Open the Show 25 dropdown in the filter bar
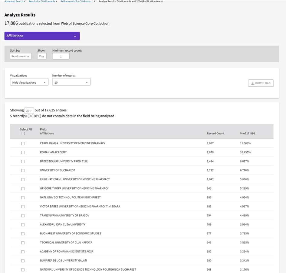This screenshot has height=273, width=286. coord(42,56)
